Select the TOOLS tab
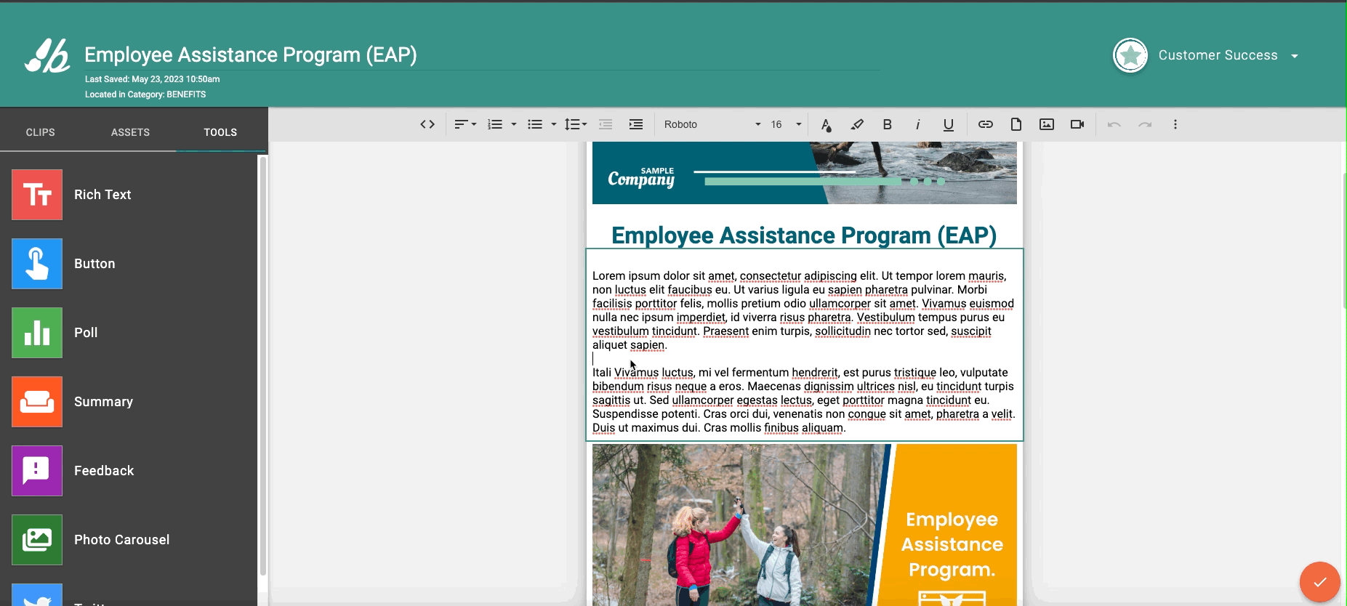 tap(220, 132)
